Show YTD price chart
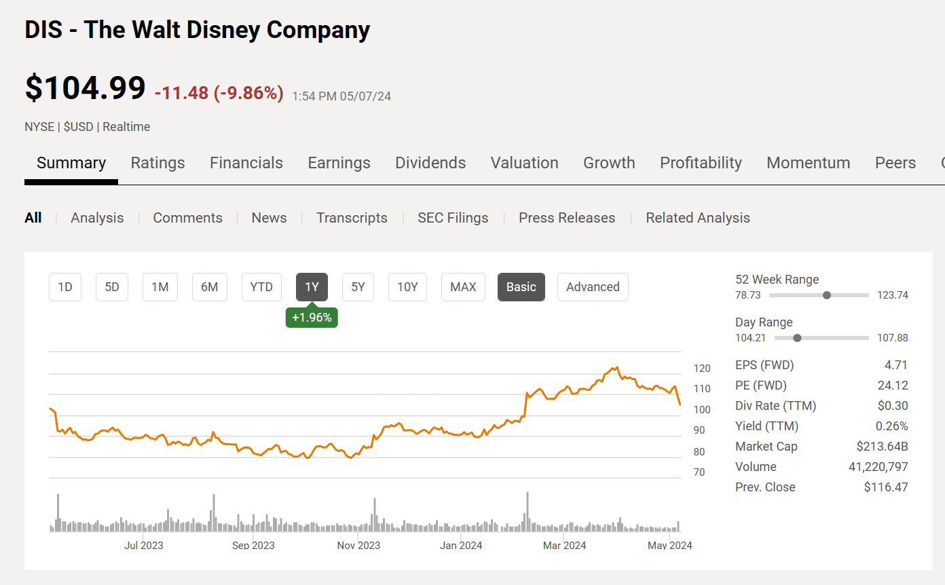The width and height of the screenshot is (945, 585). [x=261, y=287]
